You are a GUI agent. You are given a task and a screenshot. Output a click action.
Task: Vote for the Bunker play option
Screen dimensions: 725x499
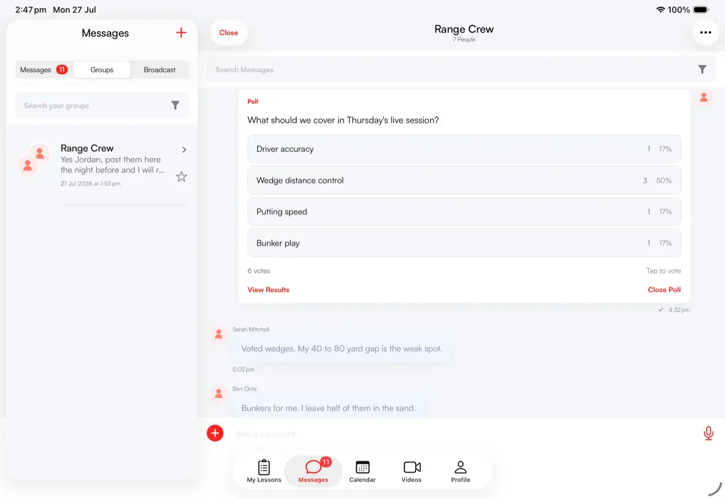click(464, 243)
